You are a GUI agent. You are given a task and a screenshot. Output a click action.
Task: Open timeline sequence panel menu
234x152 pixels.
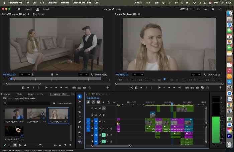click(x=108, y=94)
